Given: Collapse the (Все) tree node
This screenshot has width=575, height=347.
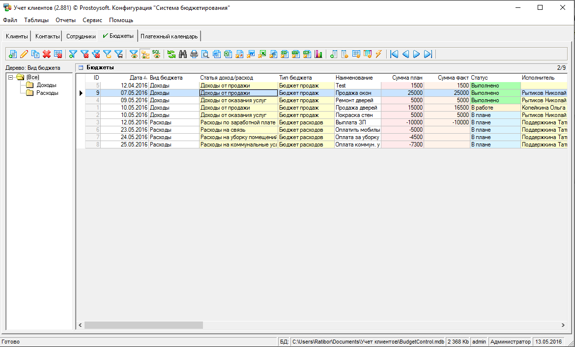Looking at the screenshot, I should tap(10, 77).
